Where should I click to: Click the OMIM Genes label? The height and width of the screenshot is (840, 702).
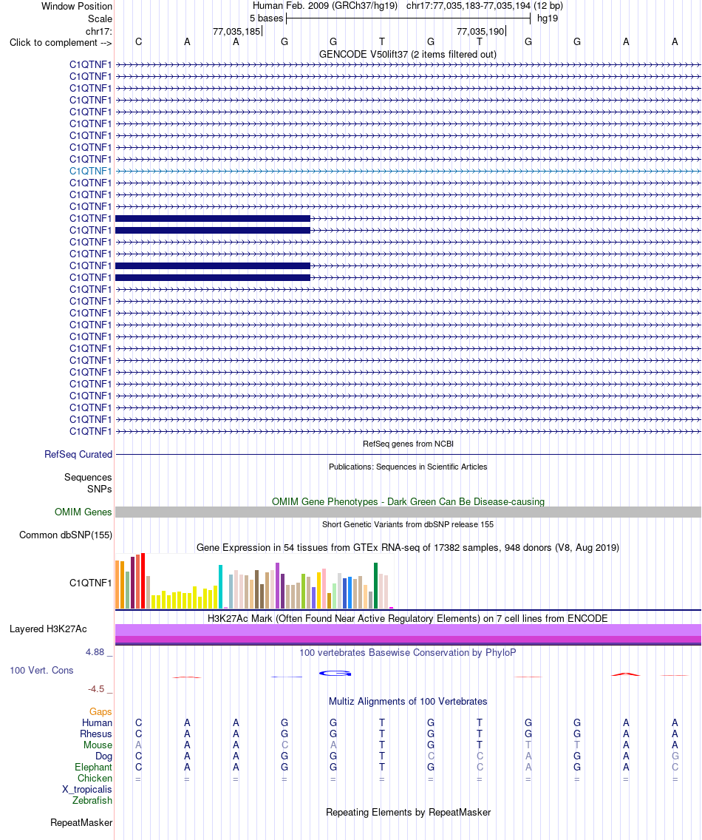point(83,512)
